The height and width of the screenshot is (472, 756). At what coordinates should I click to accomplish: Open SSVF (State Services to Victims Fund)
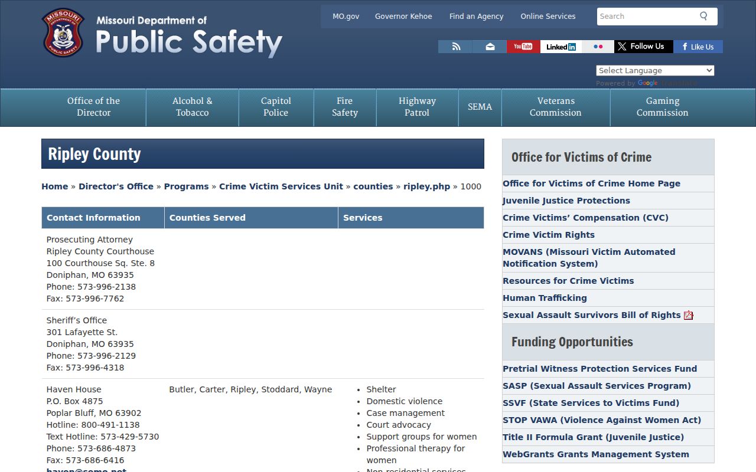pyautogui.click(x=591, y=403)
